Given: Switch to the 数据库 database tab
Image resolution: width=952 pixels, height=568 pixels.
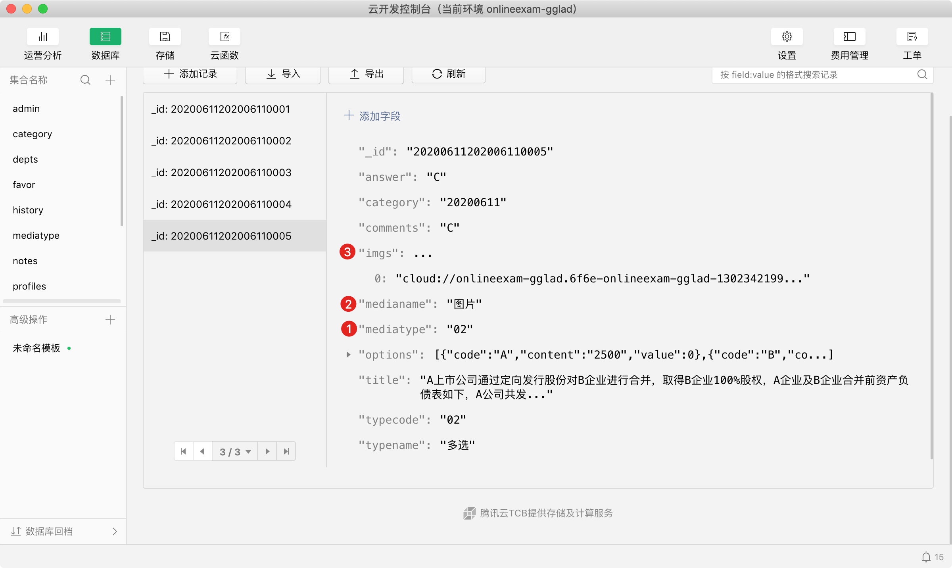Looking at the screenshot, I should pos(105,37).
